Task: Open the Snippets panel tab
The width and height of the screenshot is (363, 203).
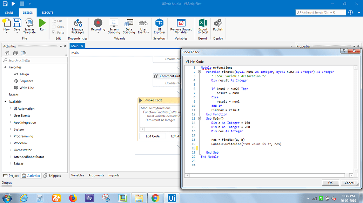Action: [x=52, y=176]
